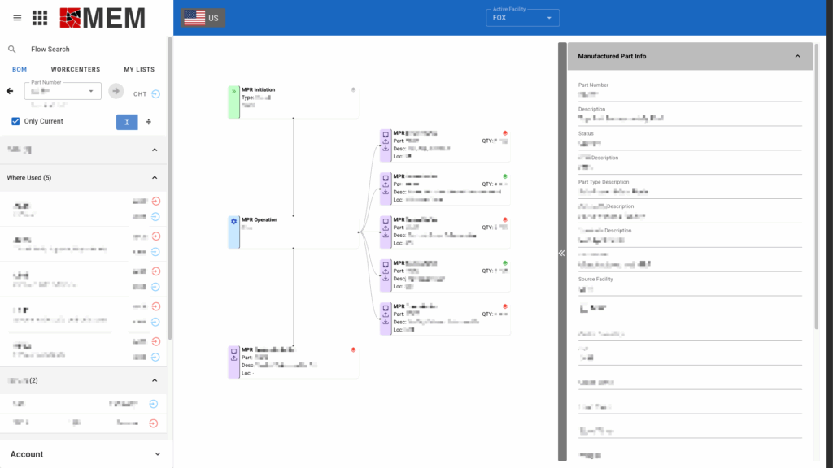
Task: Click the Flow Search magnifier icon
Action: pos(12,50)
